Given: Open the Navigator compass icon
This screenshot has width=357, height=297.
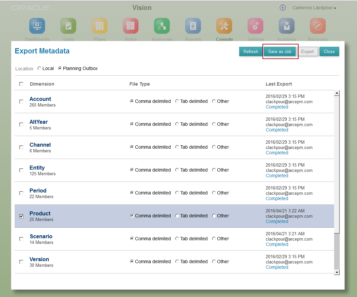Looking at the screenshot, I should (318, 26).
